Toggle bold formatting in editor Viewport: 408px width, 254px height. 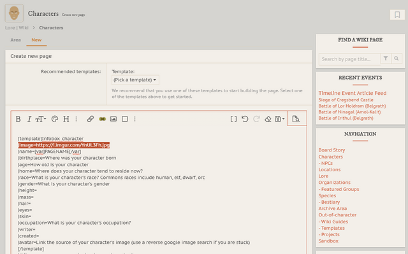(18, 119)
